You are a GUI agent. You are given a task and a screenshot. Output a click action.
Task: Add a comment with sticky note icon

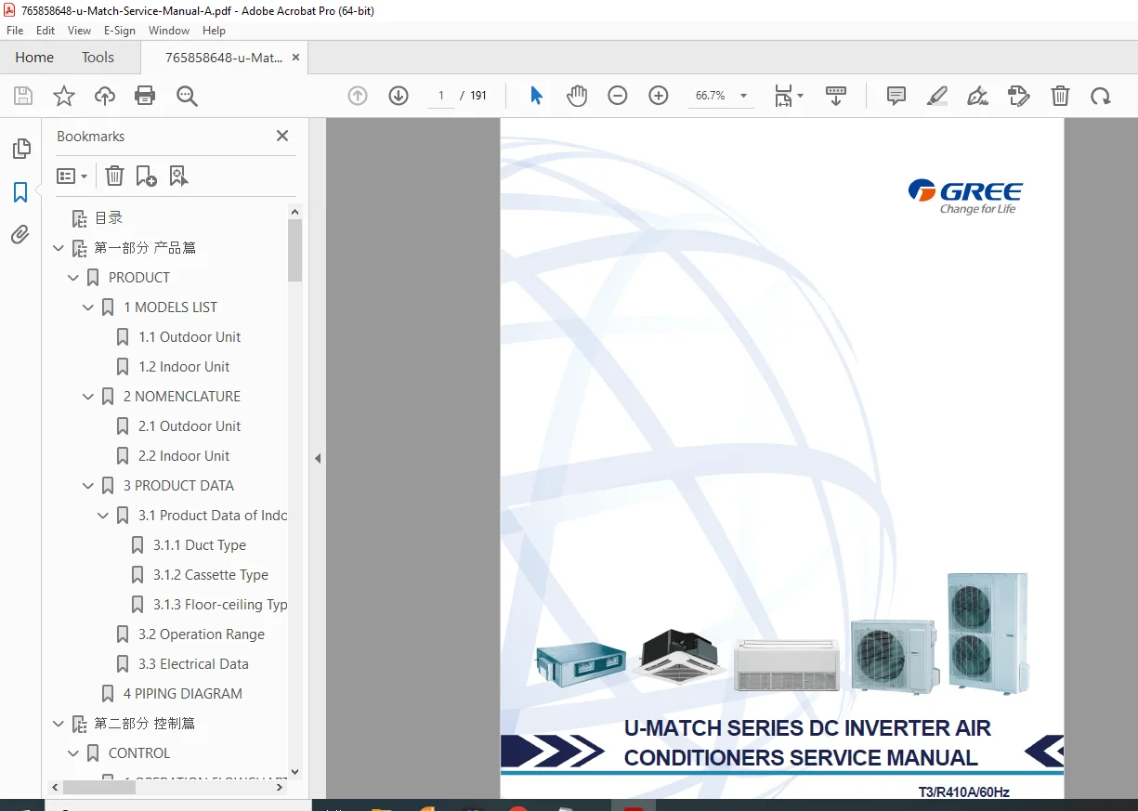896,96
